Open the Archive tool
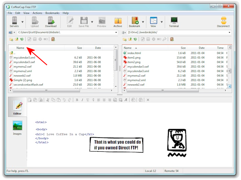 [118, 21]
